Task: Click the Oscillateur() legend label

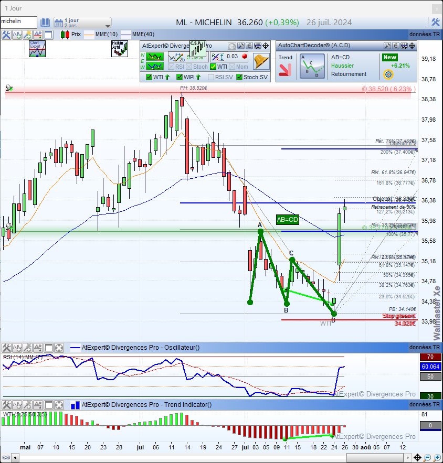Action: point(140,348)
